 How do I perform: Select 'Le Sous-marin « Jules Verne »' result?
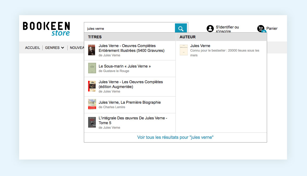(130, 69)
